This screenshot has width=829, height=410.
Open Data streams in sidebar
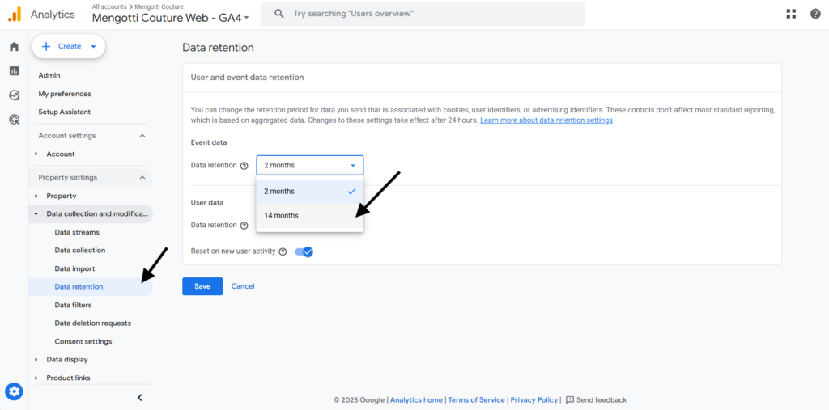coord(77,232)
